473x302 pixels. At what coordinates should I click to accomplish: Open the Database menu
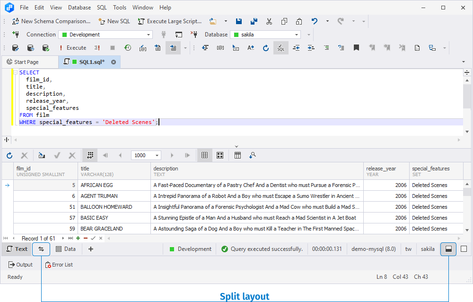click(79, 8)
